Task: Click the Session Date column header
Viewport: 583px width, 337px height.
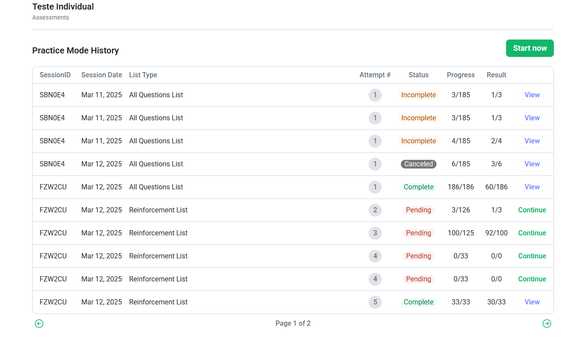Action: point(102,75)
